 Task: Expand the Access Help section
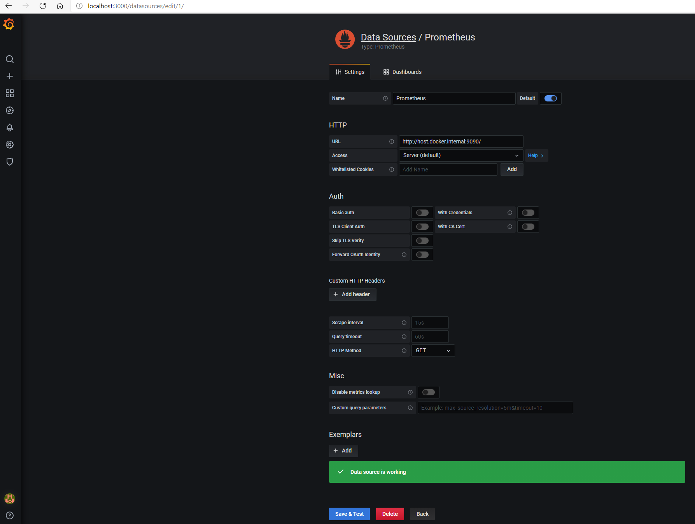[536, 155]
